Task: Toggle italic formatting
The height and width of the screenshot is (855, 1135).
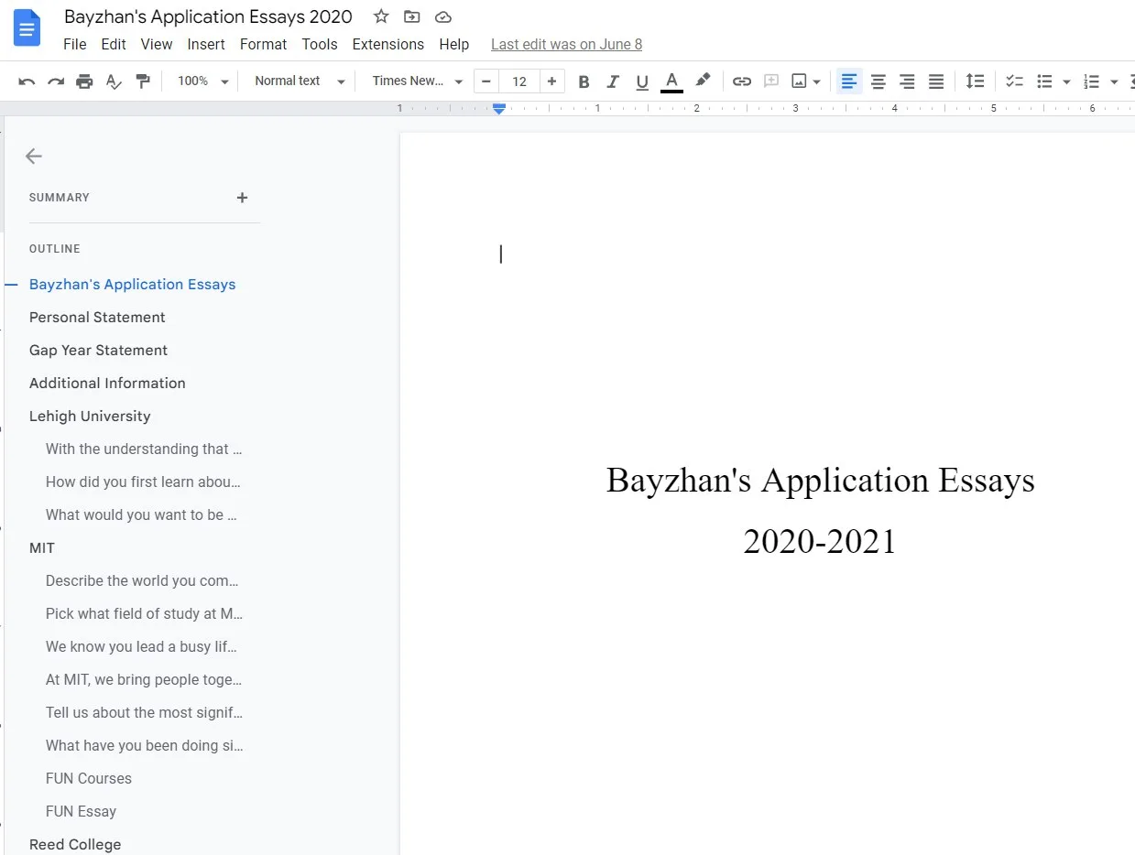Action: click(613, 81)
